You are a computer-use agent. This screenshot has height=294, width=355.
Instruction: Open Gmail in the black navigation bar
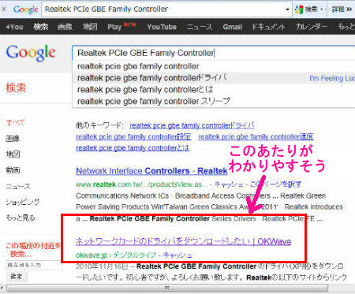[x=232, y=27]
